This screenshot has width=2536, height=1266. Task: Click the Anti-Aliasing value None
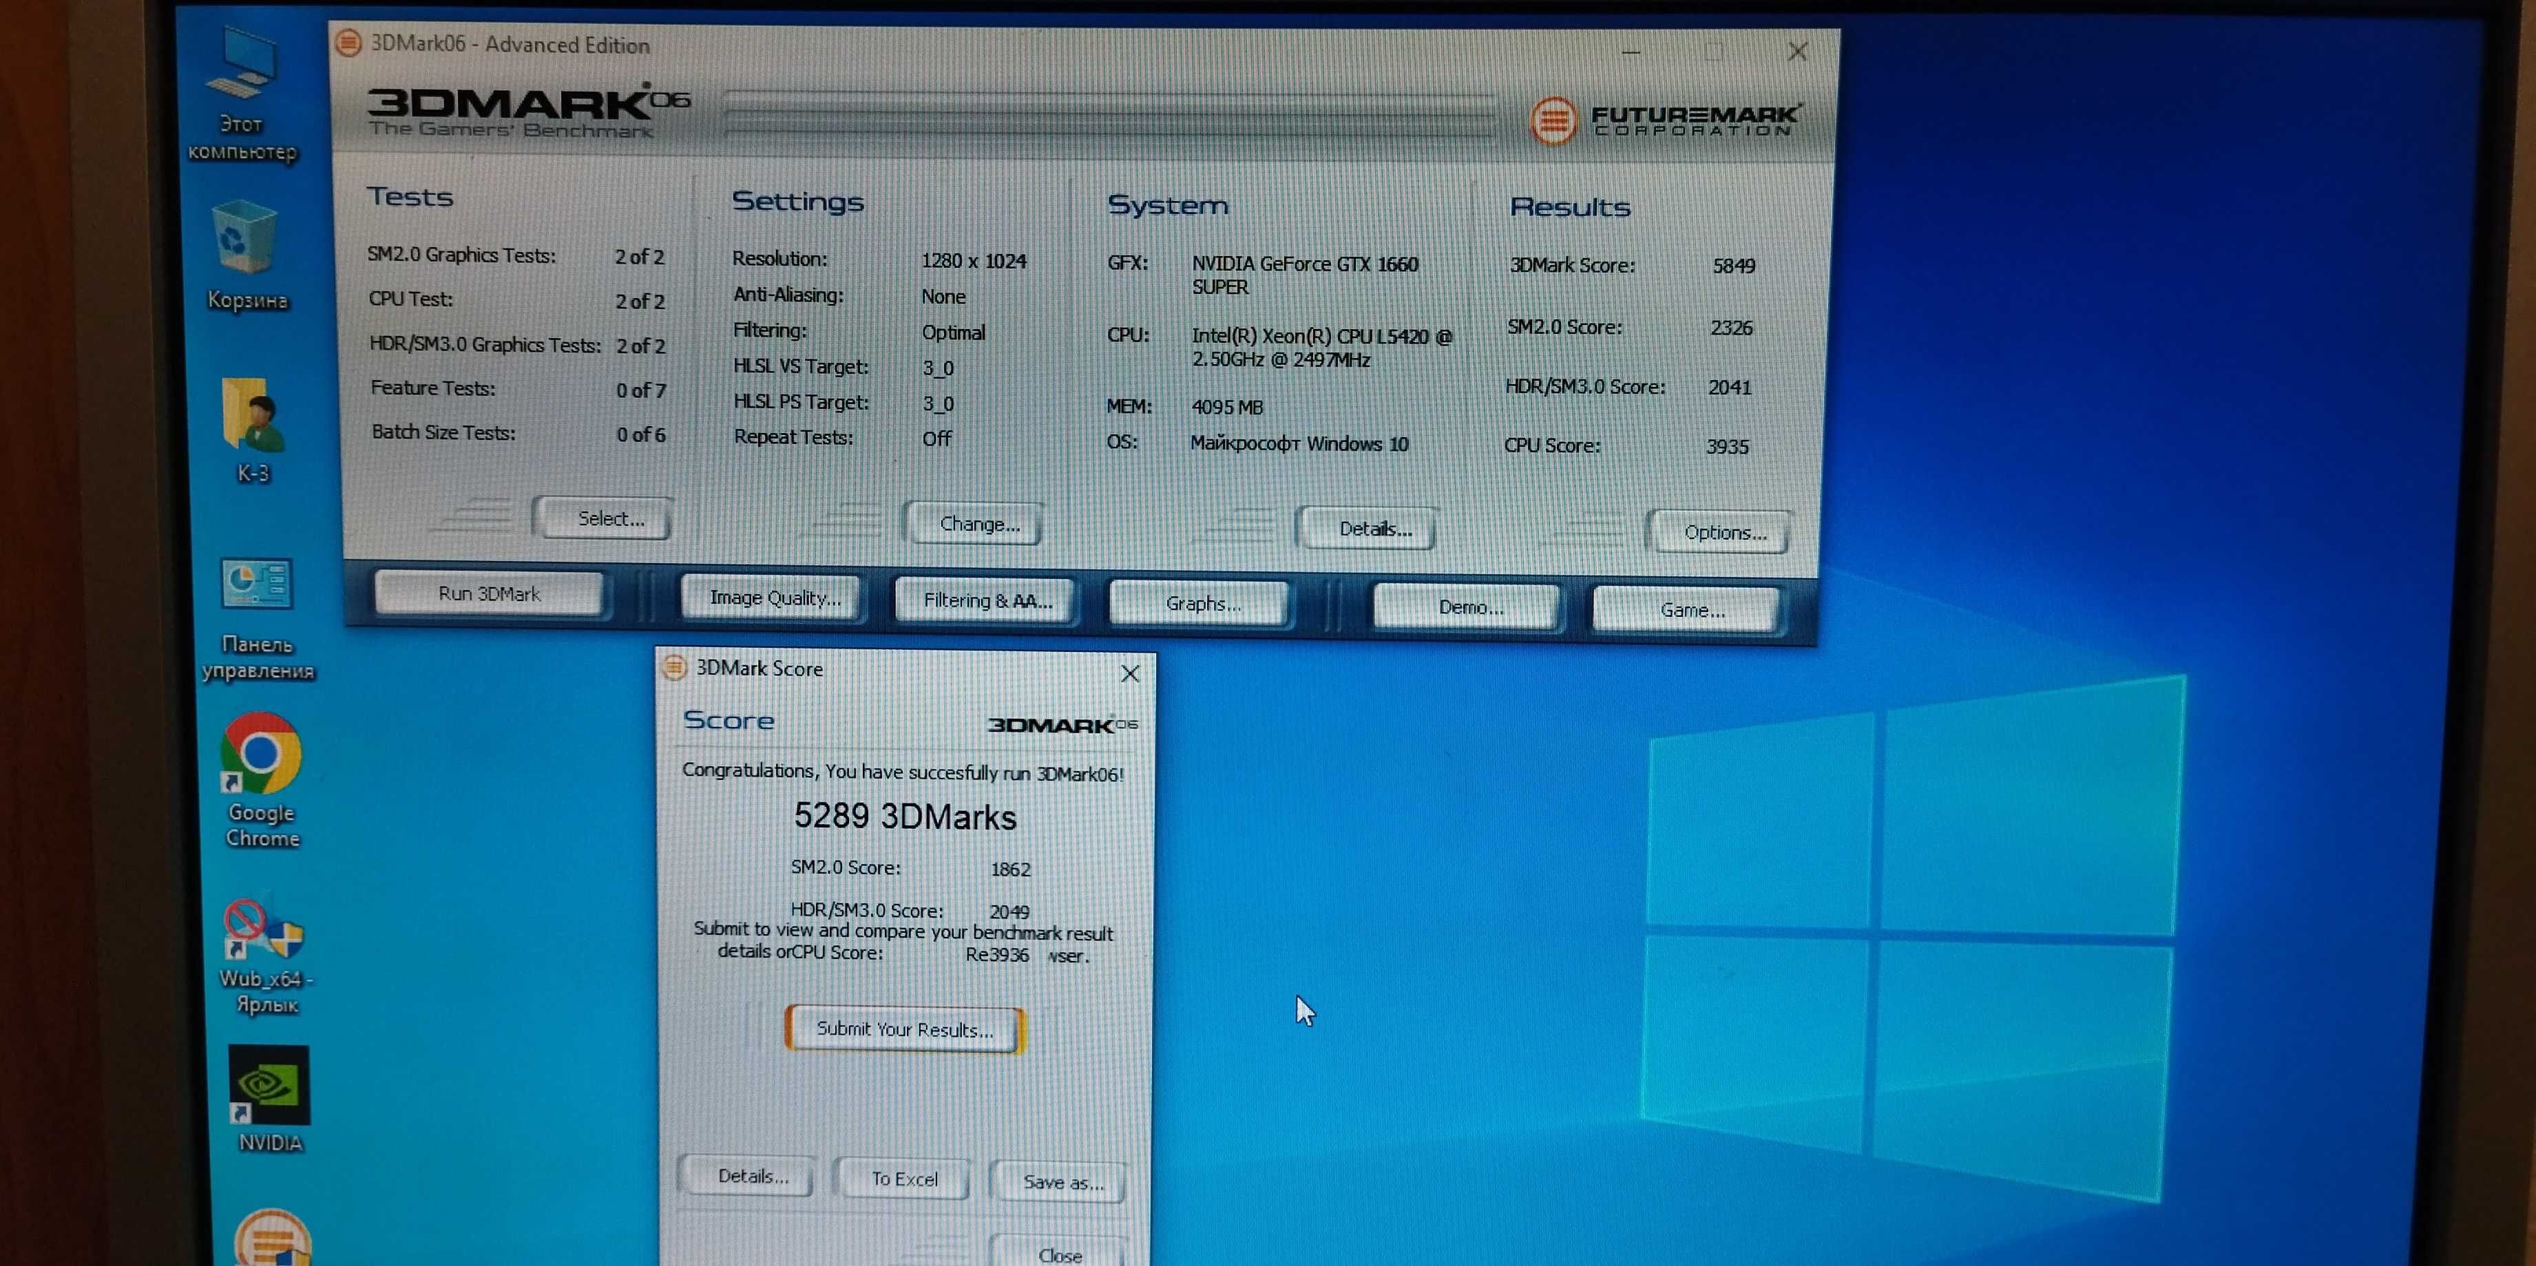tap(942, 296)
